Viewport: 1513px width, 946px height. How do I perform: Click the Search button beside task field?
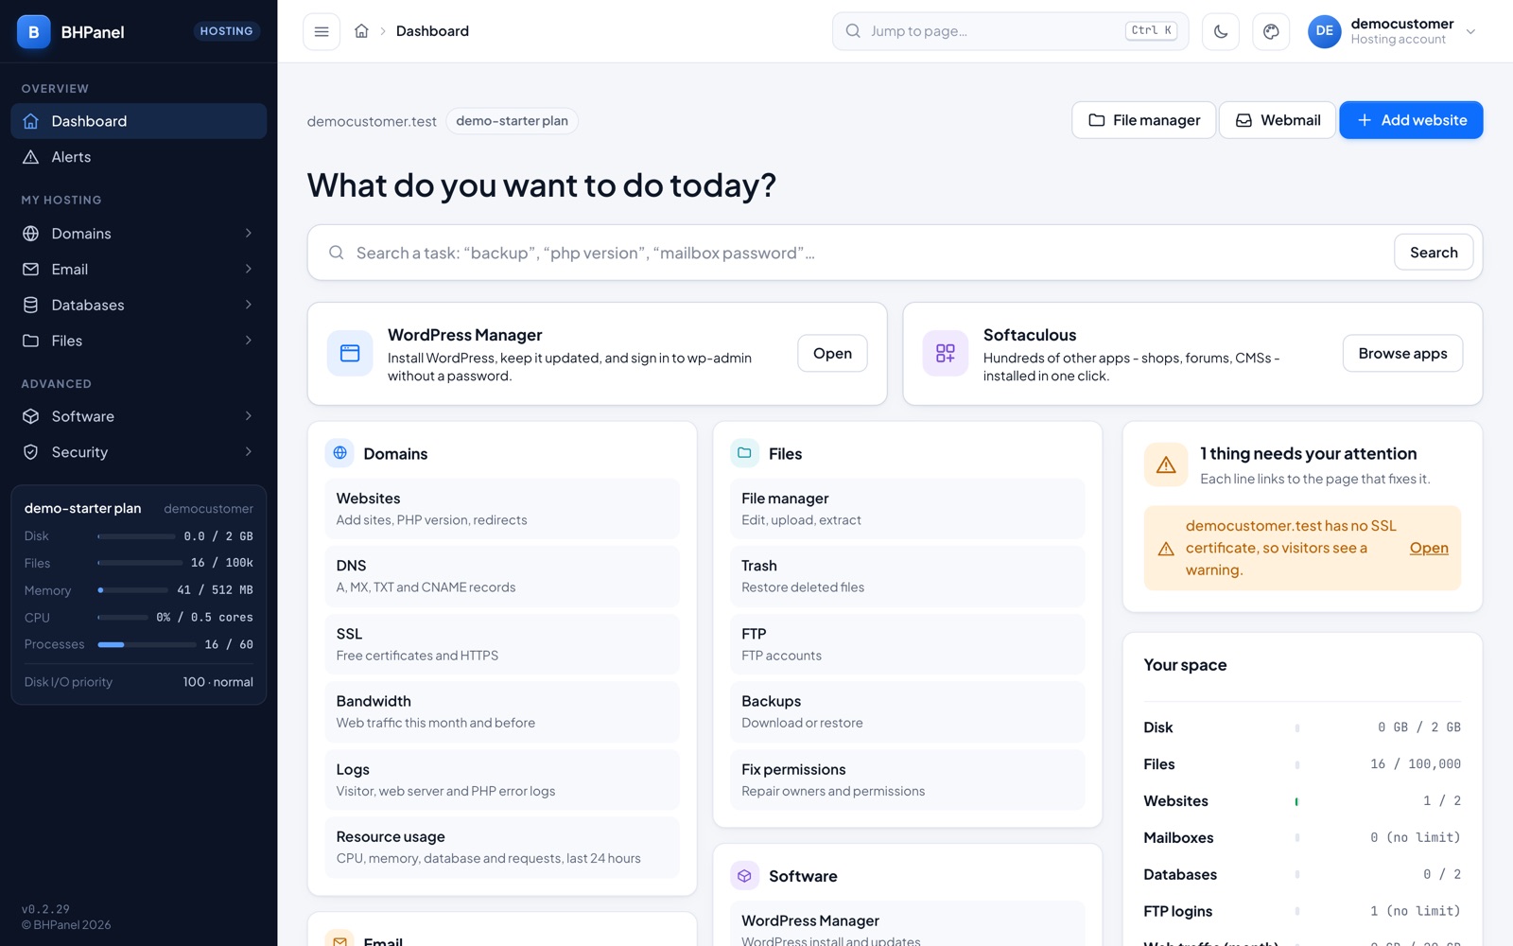pyautogui.click(x=1434, y=253)
